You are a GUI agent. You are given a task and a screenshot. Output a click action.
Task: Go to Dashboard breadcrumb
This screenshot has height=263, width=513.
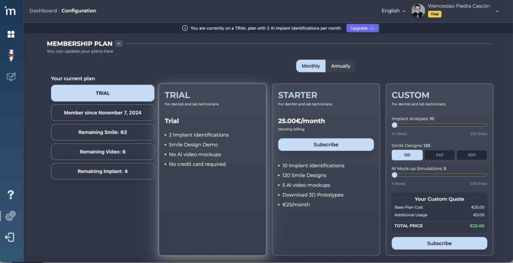point(43,10)
